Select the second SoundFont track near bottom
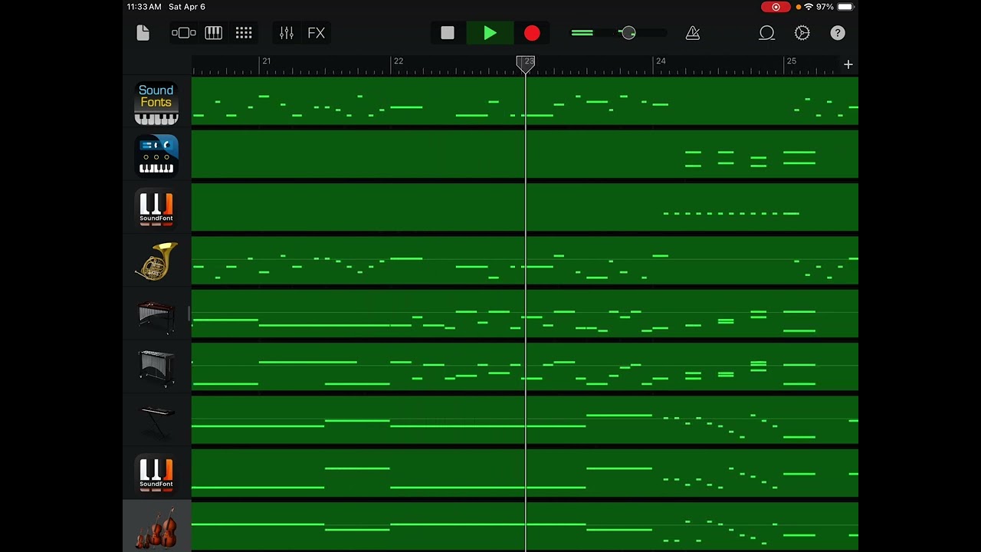981x552 pixels. (x=156, y=474)
